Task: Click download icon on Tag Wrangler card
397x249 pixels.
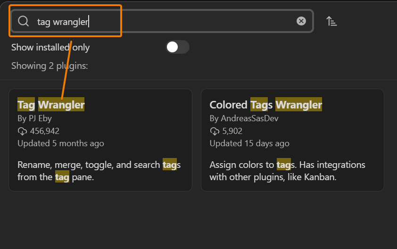Action: tap(22, 131)
